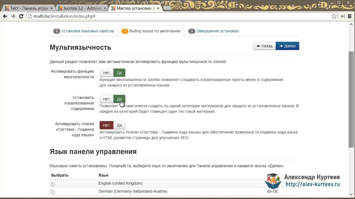This screenshot has width=355, height=199.
Task: Open the Chrome menu hamburger icon
Action: click(350, 16)
